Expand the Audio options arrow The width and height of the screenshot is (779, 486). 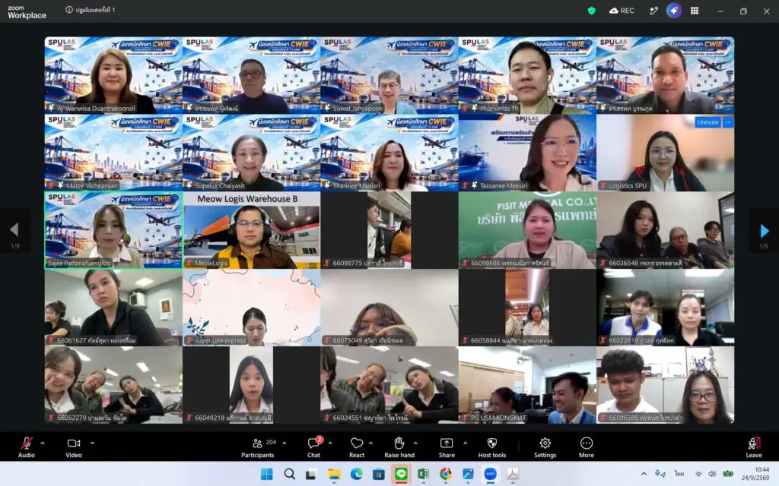click(43, 443)
